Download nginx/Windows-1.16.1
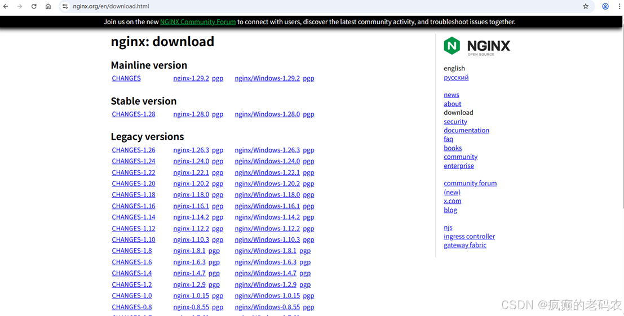The image size is (624, 316). pyautogui.click(x=267, y=206)
